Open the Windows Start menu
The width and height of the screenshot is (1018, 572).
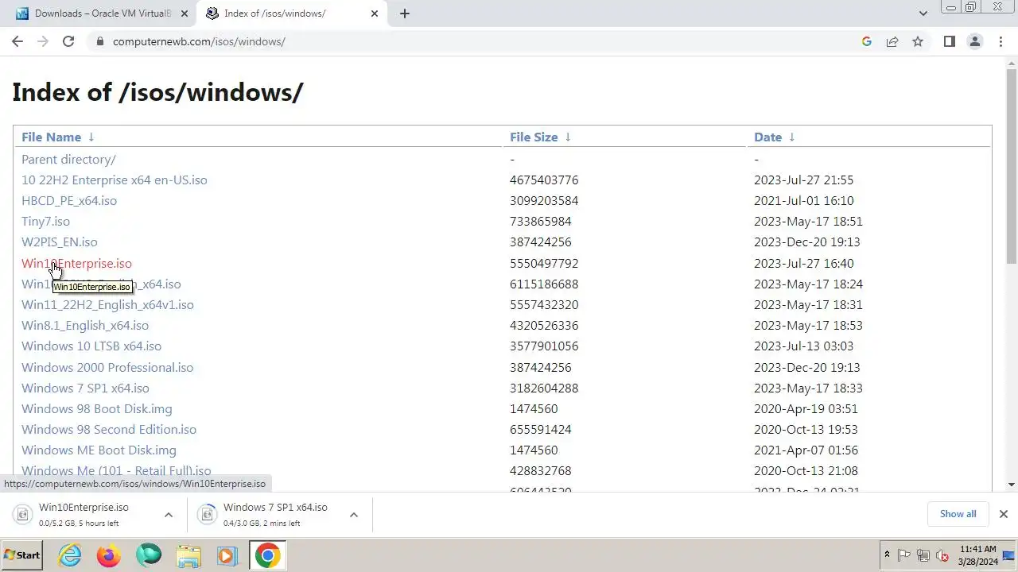coord(22,555)
